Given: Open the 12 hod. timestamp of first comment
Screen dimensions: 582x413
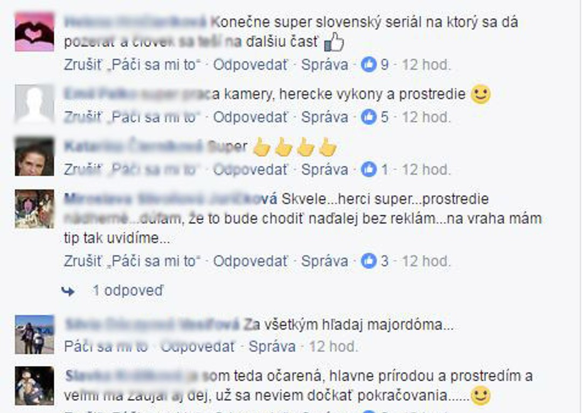Looking at the screenshot, I should tap(426, 65).
